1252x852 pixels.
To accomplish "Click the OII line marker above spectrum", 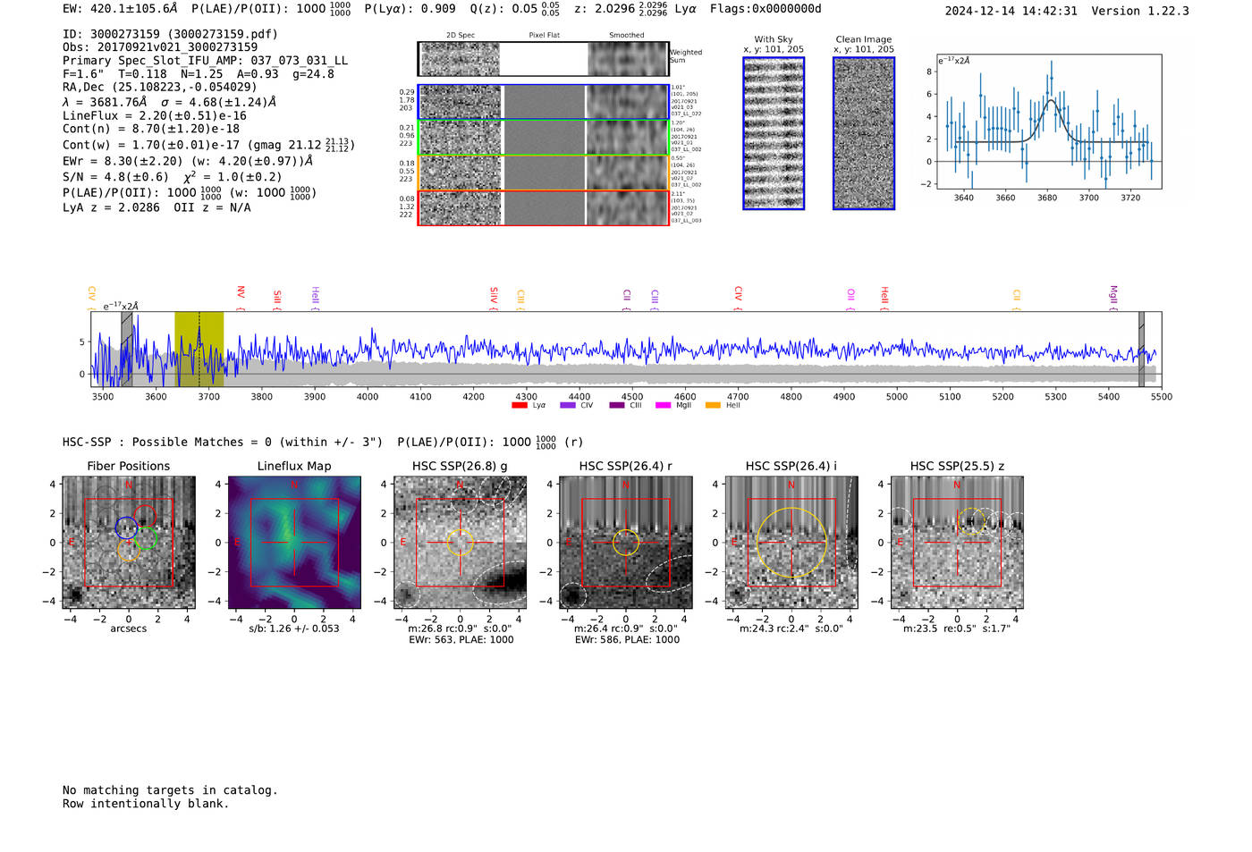I will coord(851,298).
